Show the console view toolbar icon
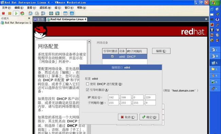Image resolution: width=221 pixels, height=134 pixels. 72,13
